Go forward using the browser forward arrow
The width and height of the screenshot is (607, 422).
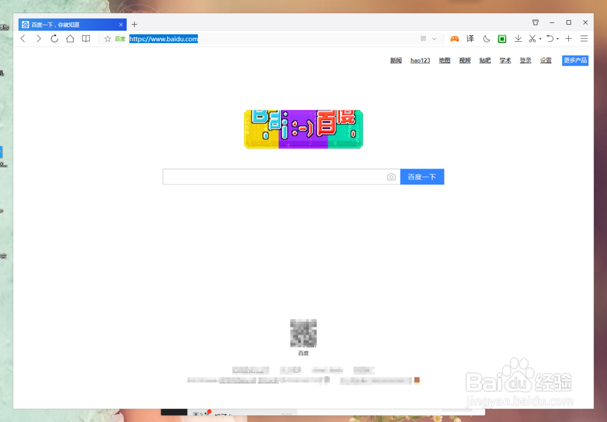point(38,39)
